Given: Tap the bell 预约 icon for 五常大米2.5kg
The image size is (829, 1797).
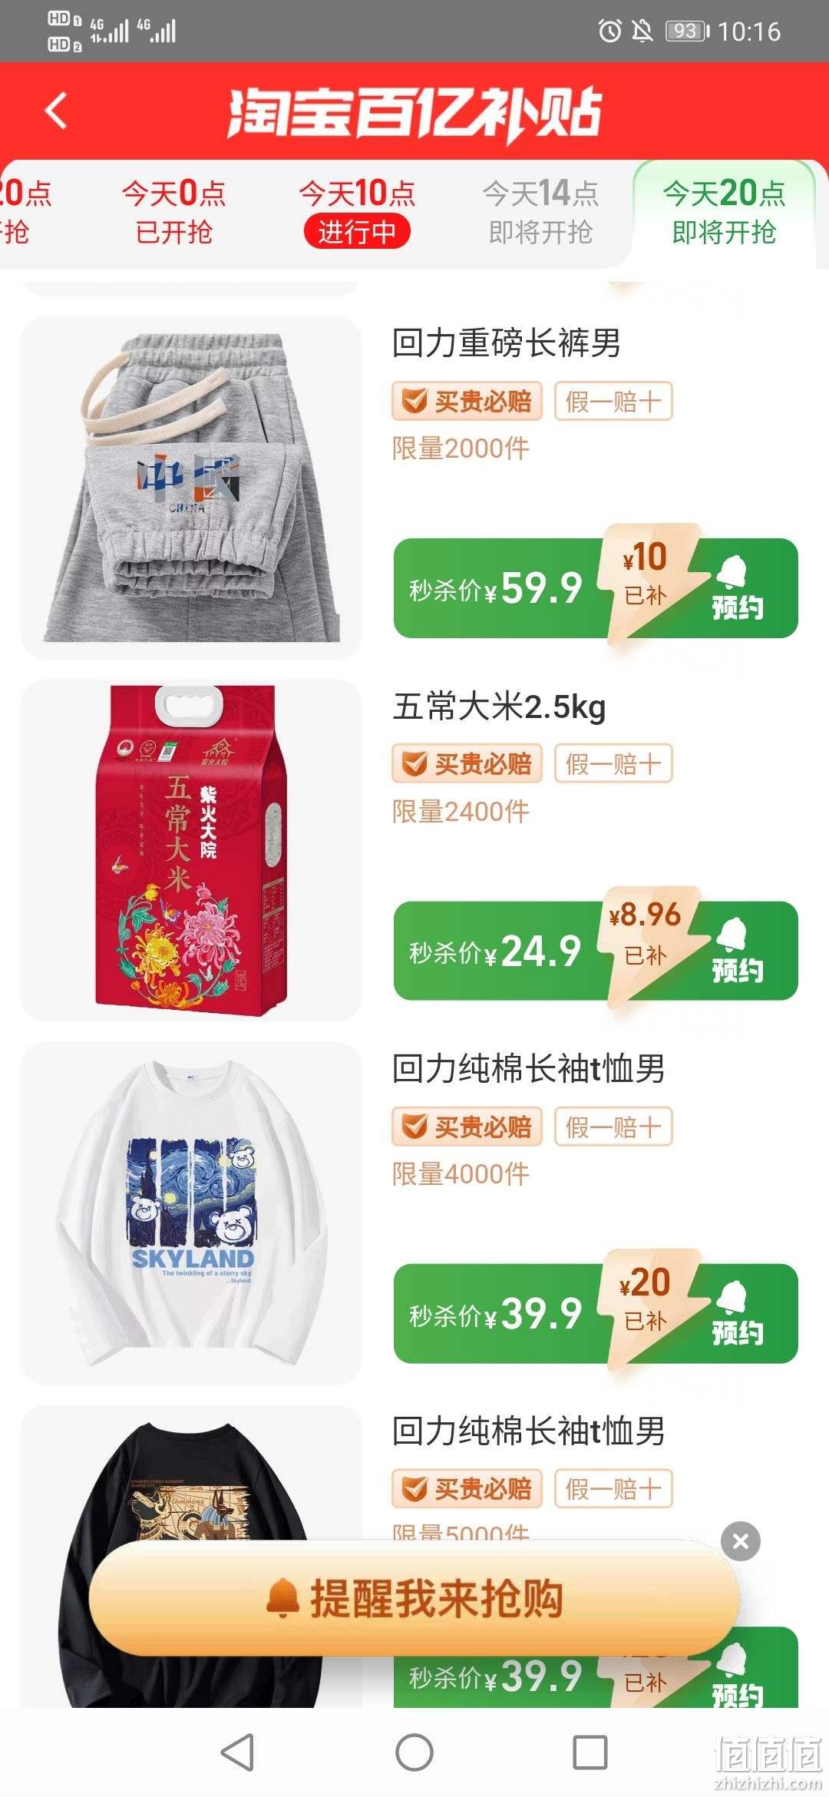Looking at the screenshot, I should pyautogui.click(x=736, y=951).
